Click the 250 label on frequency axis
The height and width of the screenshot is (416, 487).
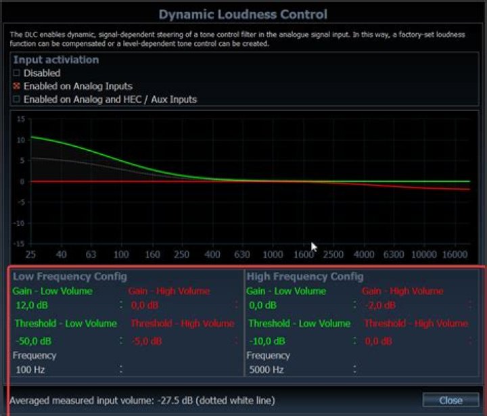pos(182,254)
